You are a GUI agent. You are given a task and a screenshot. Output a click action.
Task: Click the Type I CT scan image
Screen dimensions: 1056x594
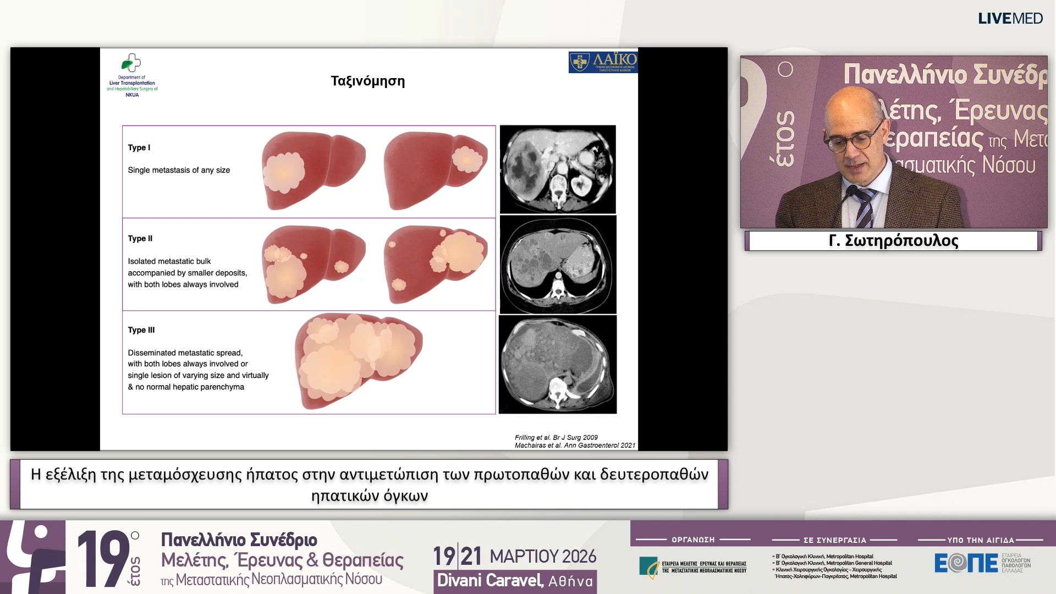click(558, 169)
